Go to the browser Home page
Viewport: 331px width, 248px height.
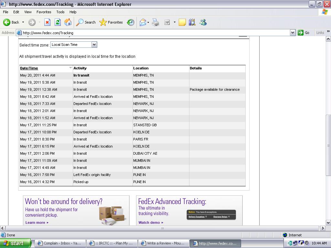pos(68,22)
